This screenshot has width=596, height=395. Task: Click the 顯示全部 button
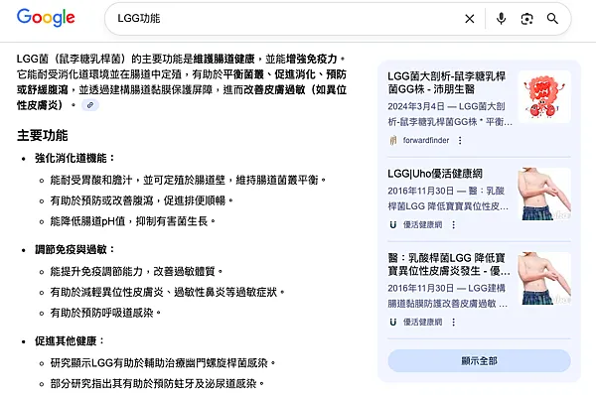(479, 361)
